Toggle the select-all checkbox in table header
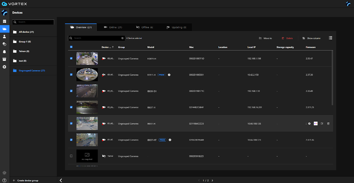354x183 pixels. tap(71, 47)
